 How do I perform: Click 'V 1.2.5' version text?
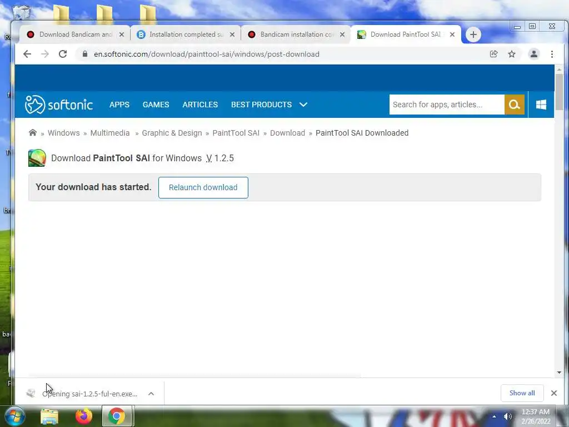click(220, 158)
